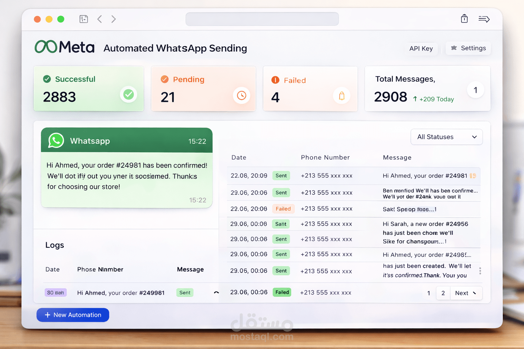Select page 1 in pagination
524x349 pixels.
(x=429, y=293)
